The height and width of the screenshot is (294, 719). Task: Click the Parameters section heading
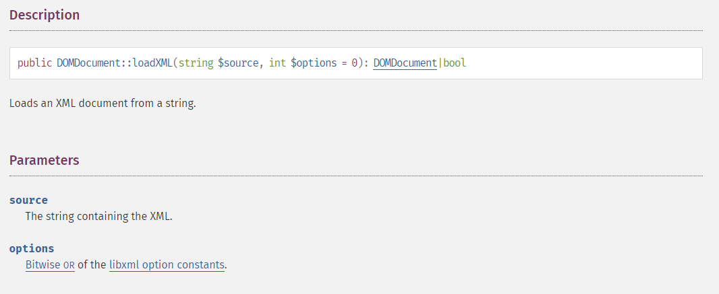point(44,161)
